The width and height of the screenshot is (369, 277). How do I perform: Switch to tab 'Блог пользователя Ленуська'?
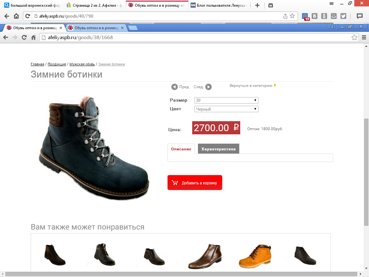pyautogui.click(x=219, y=5)
